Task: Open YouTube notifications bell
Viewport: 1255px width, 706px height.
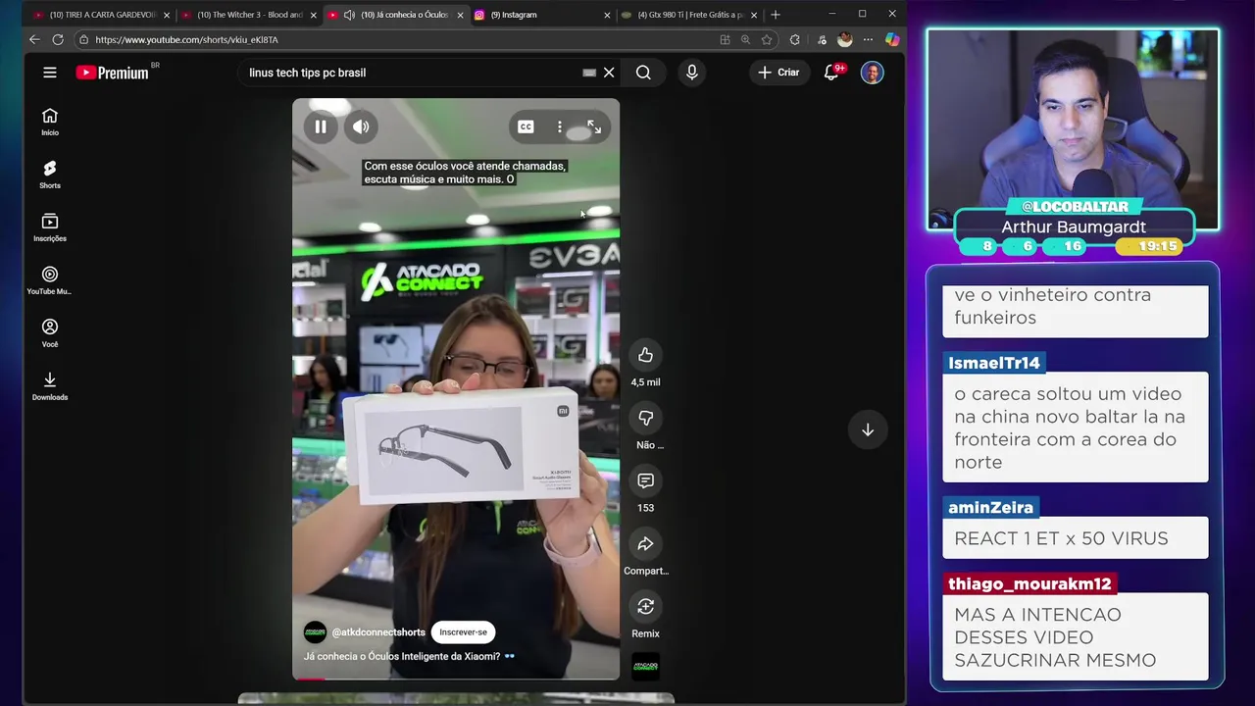Action: (831, 73)
